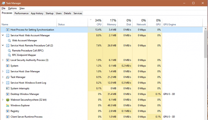Click the RPC Endpoint Mapper service icon

[9, 55]
